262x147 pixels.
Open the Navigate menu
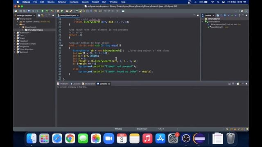click(x=74, y=2)
